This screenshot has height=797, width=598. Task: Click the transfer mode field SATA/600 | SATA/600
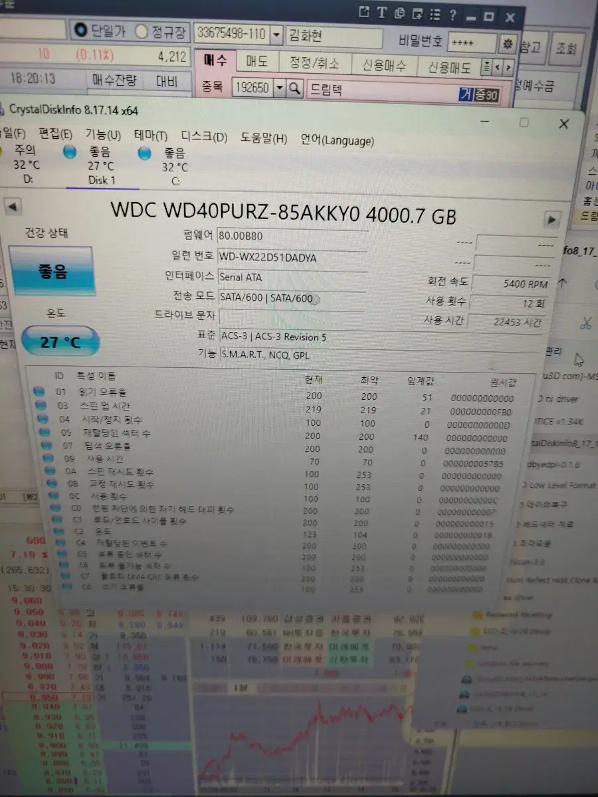(292, 299)
